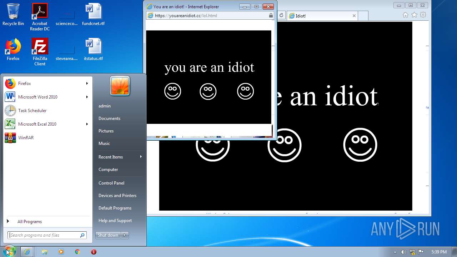Focus the Search programs and files box
Viewport: 457px width, 257px height.
tap(47, 235)
